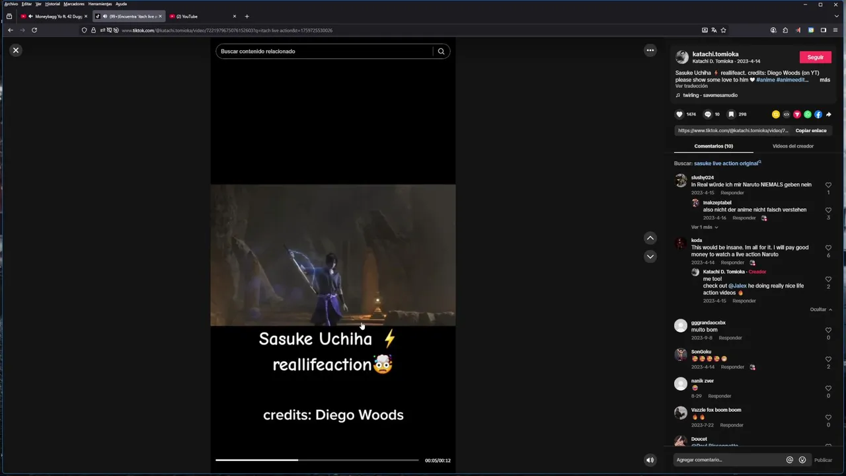Go to previous video with up arrow
This screenshot has height=476, width=846.
click(650, 238)
